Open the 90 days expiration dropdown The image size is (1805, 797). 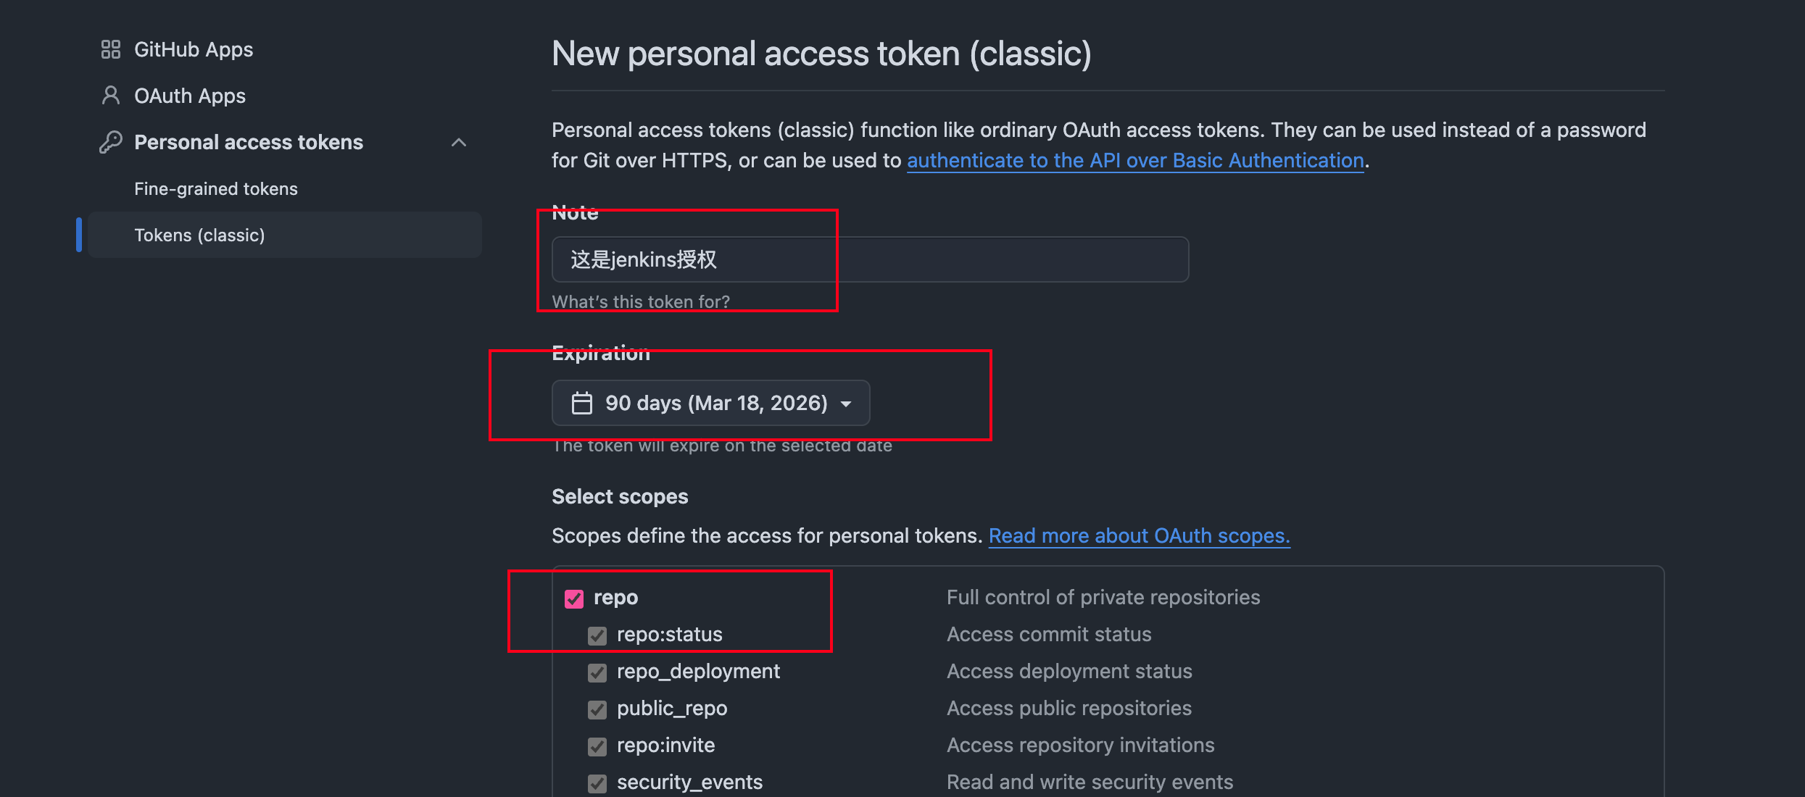[710, 403]
